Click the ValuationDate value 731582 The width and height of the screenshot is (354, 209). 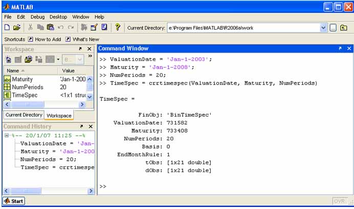(x=177, y=123)
